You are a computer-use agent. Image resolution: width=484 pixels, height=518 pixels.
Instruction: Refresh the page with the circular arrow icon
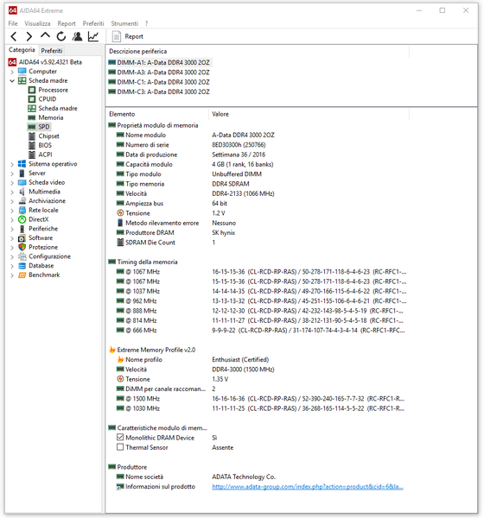[60, 36]
